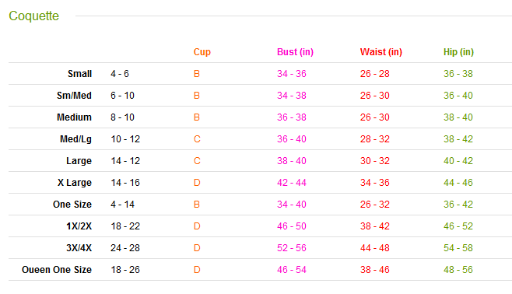
Task: Click the Med/Lg size label
Action: pyautogui.click(x=75, y=139)
